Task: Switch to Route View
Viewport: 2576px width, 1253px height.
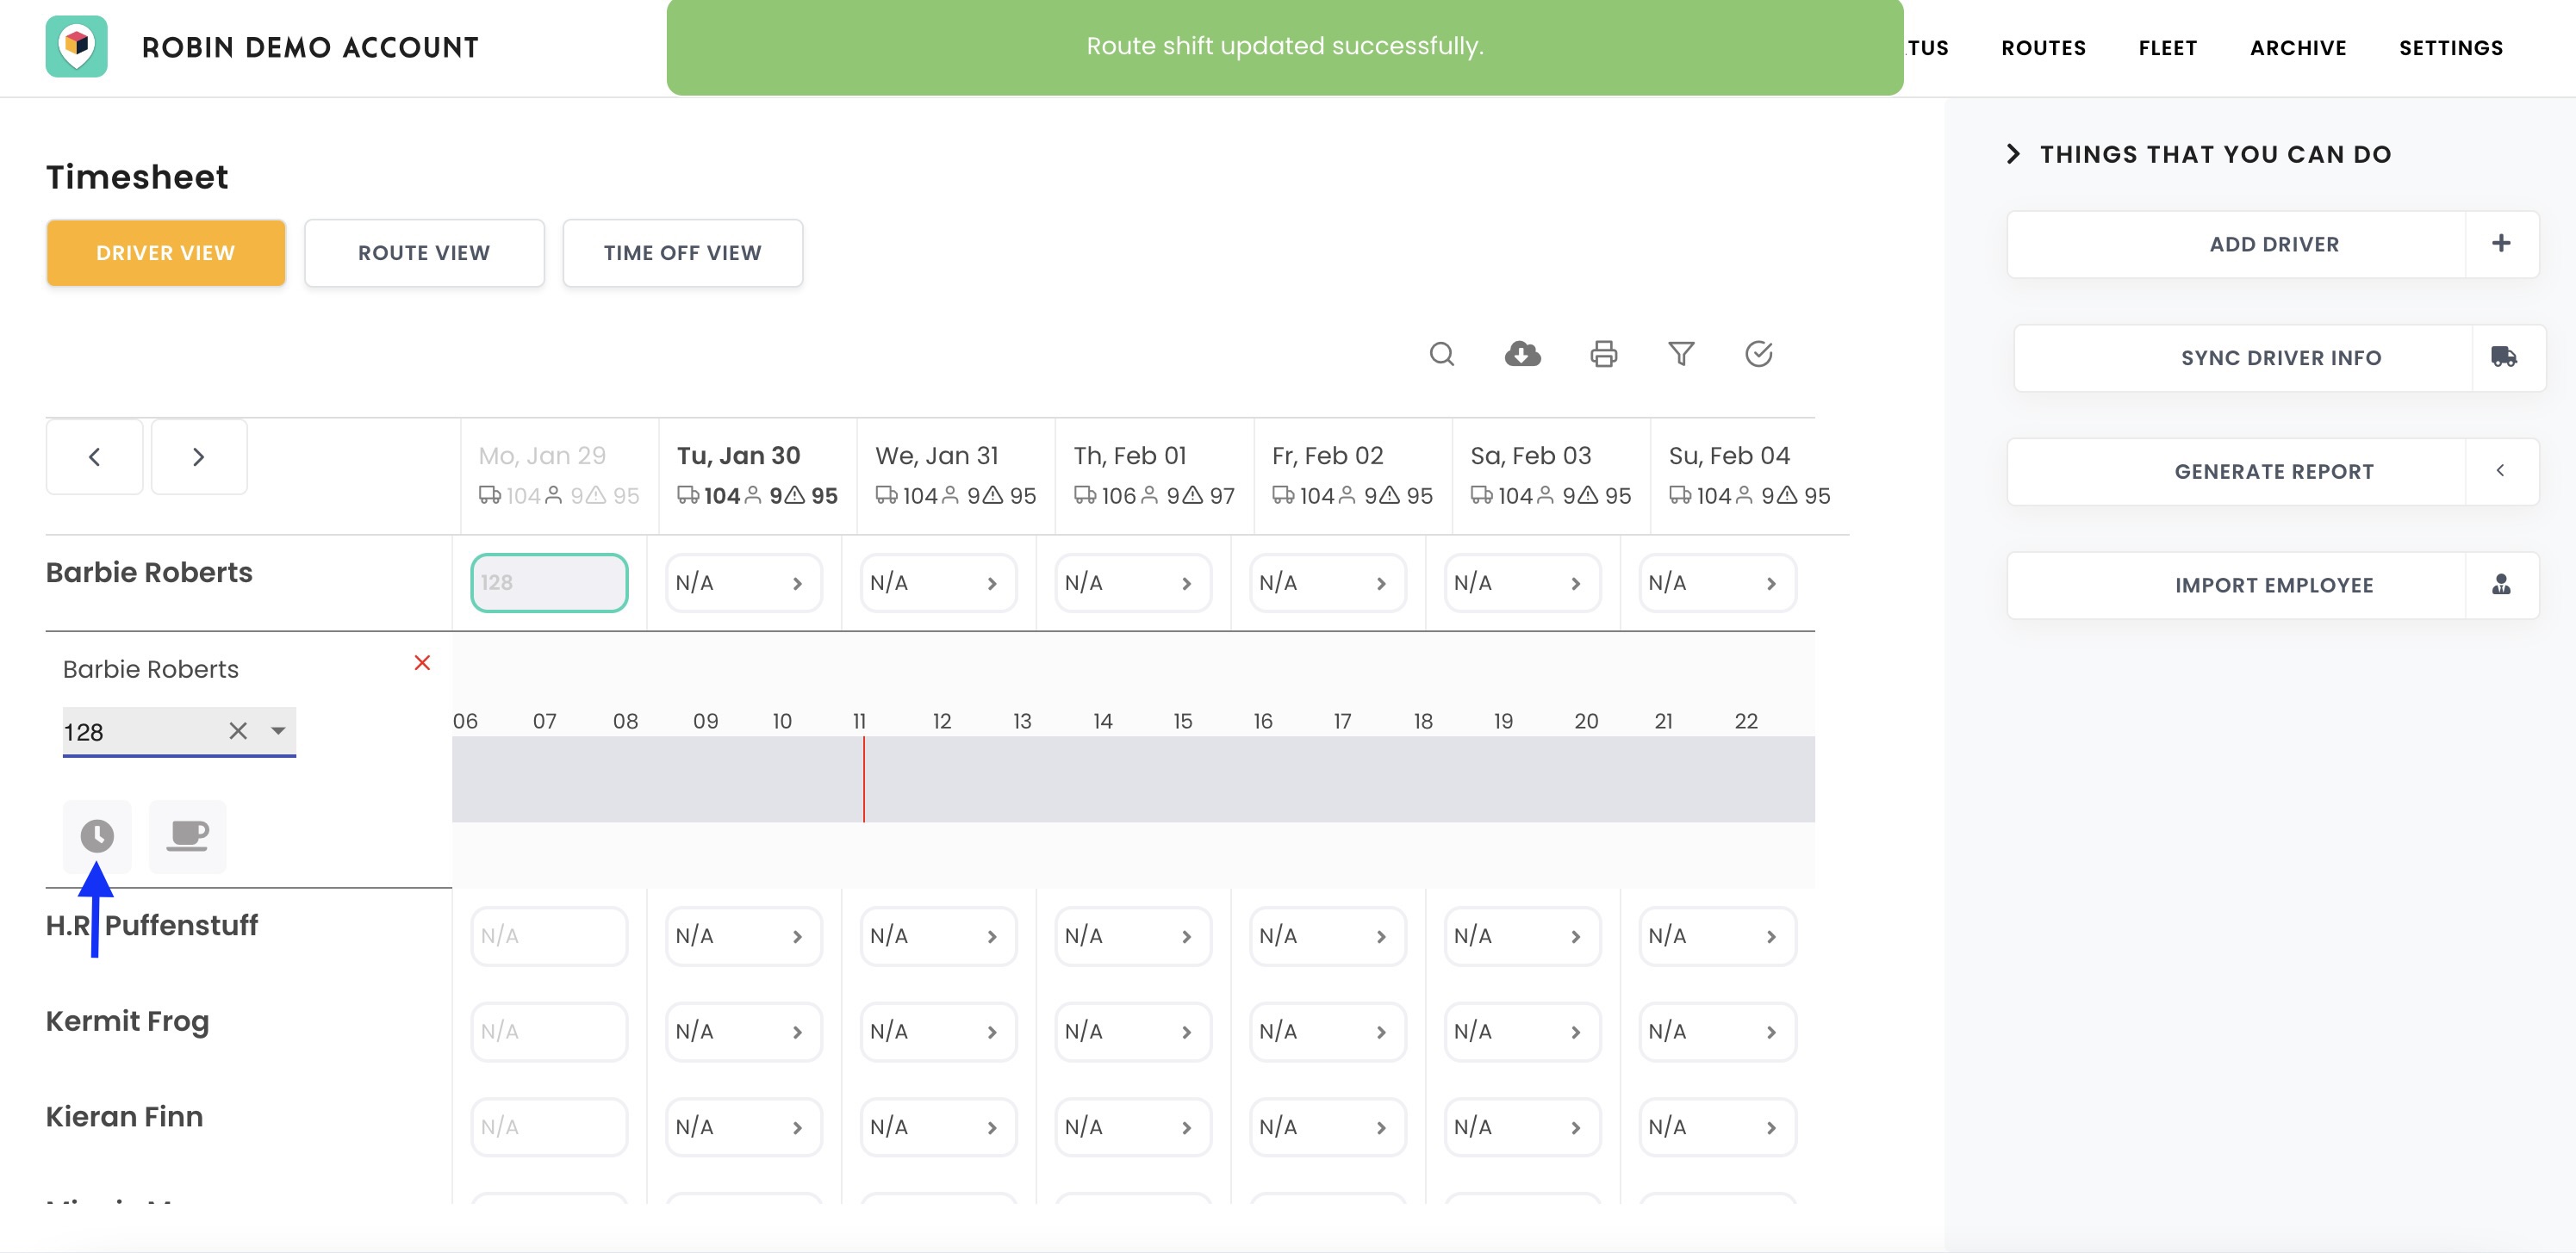Action: tap(423, 253)
